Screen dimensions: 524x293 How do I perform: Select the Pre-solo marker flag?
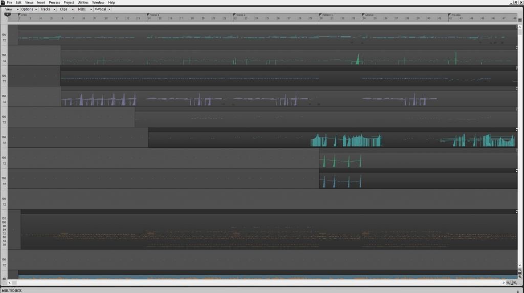point(455,15)
